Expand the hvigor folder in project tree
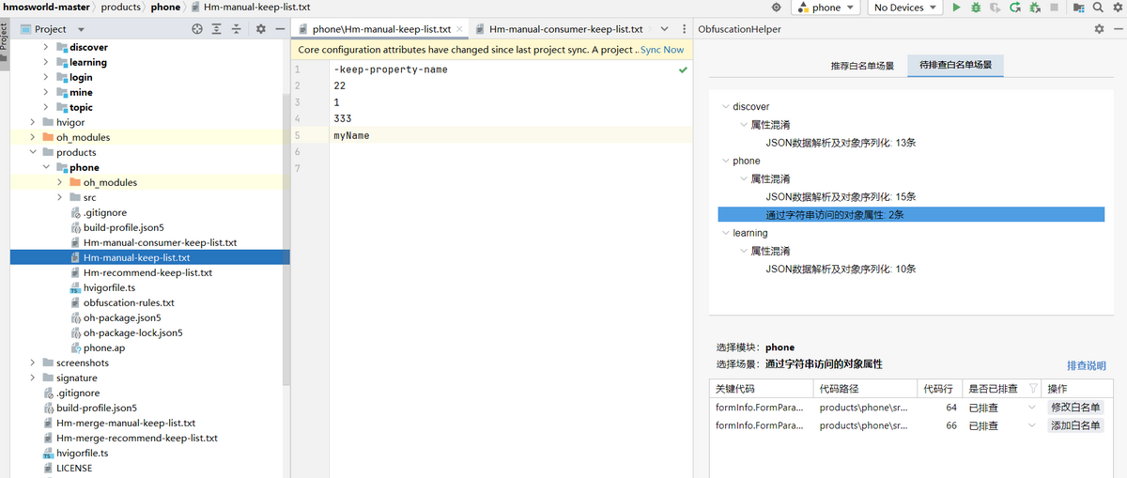This screenshot has height=478, width=1127. 33,122
